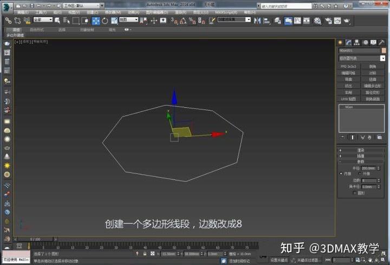Open the Material Editor
The width and height of the screenshot is (390, 265).
(317, 21)
